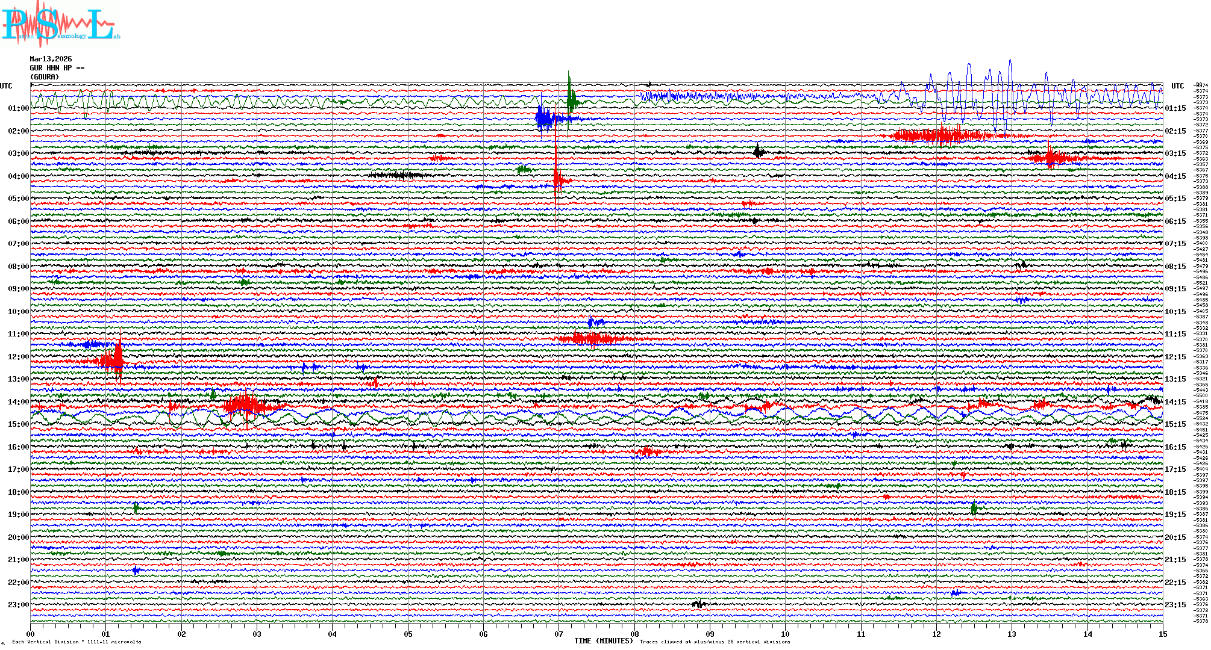Click minute 13 on bottom time axis
Image resolution: width=1211 pixels, height=650 pixels.
[1012, 634]
